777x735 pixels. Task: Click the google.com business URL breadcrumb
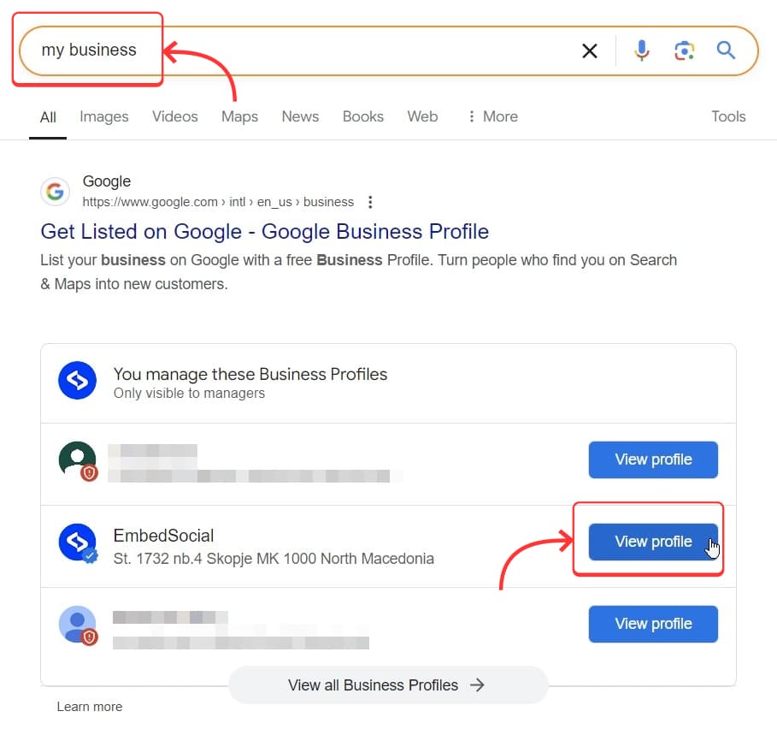coord(218,202)
